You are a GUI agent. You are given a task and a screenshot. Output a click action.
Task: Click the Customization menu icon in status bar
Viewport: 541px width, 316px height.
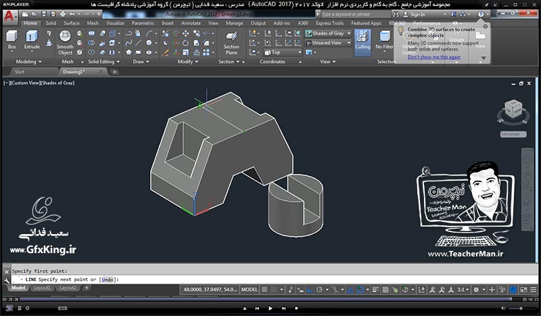point(534,290)
